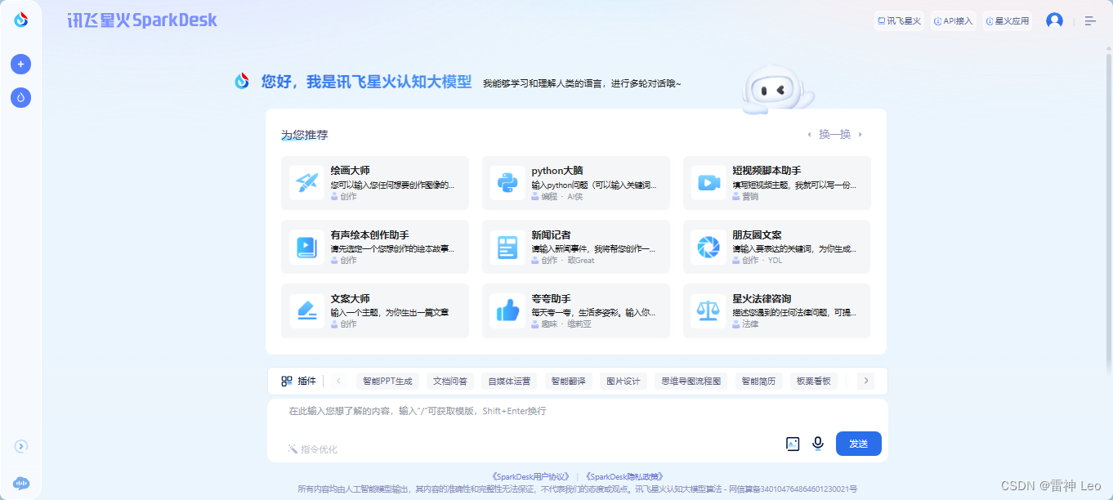This screenshot has height=500, width=1113.
Task: Click the 法律 tag under 星火法律咨询
Action: 745,324
